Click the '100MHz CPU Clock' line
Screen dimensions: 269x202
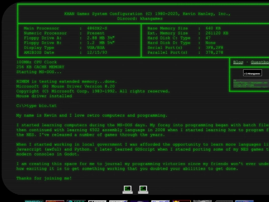coord(36,62)
